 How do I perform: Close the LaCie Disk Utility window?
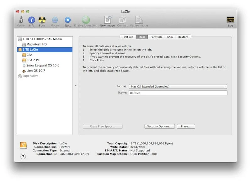click(18, 12)
